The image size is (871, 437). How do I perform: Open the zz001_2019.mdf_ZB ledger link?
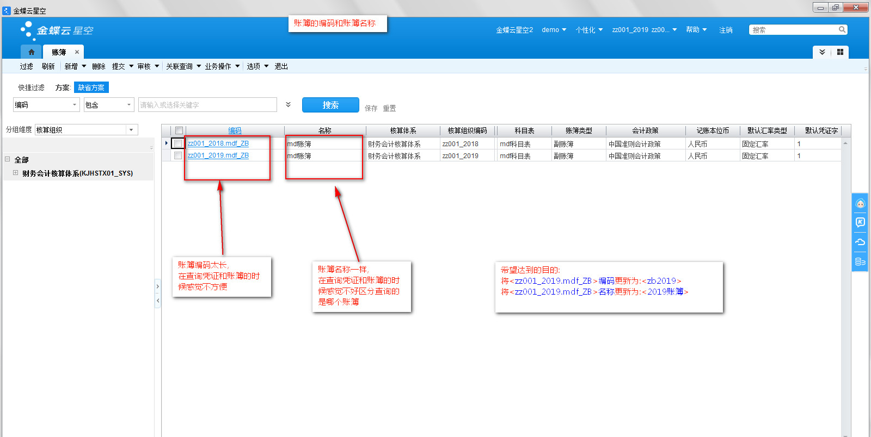tap(218, 155)
